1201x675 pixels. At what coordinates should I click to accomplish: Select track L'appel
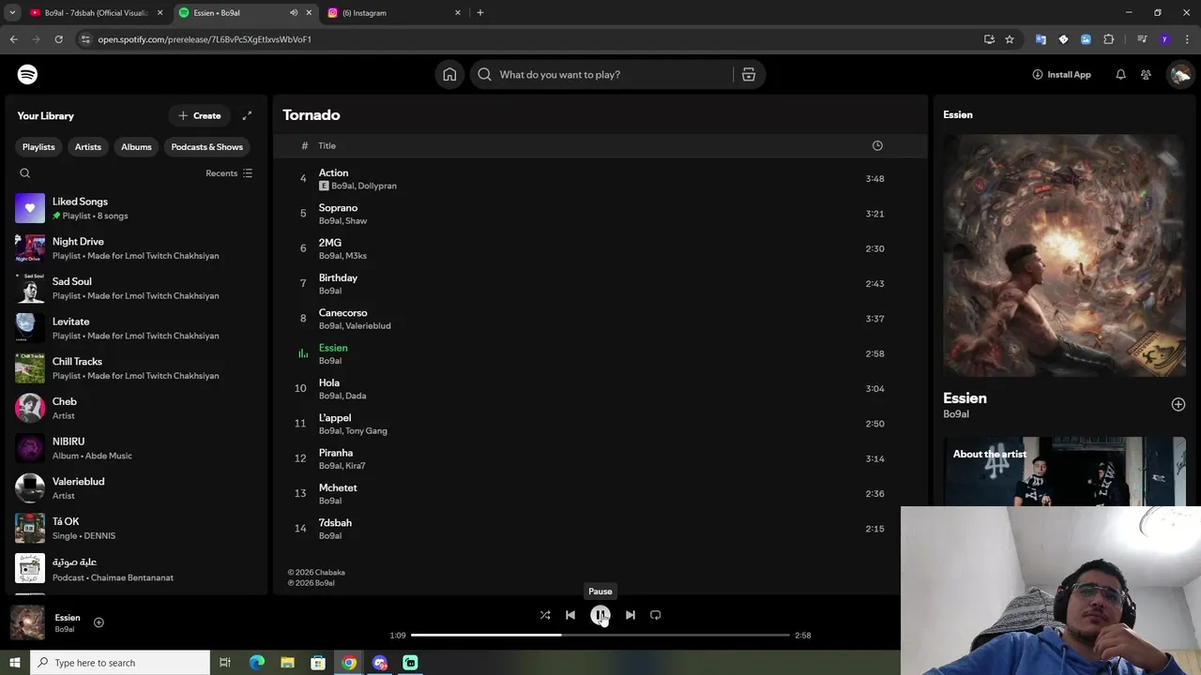pyautogui.click(x=600, y=424)
